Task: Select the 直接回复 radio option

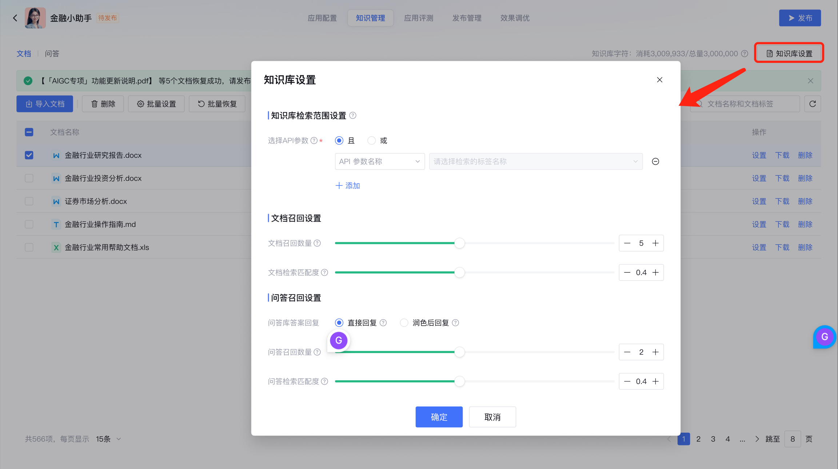Action: coord(339,323)
